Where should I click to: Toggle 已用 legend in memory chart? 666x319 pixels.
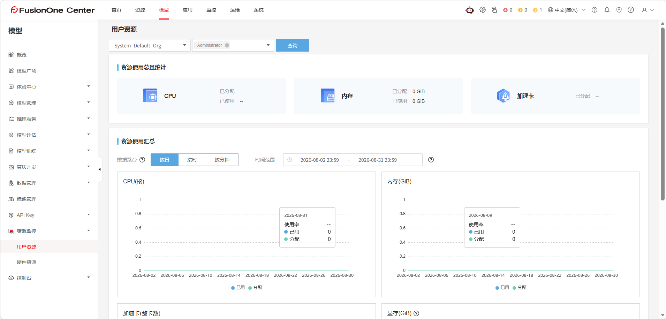tap(502, 288)
